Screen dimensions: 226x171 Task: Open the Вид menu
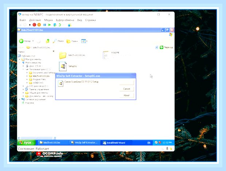click(x=79, y=20)
